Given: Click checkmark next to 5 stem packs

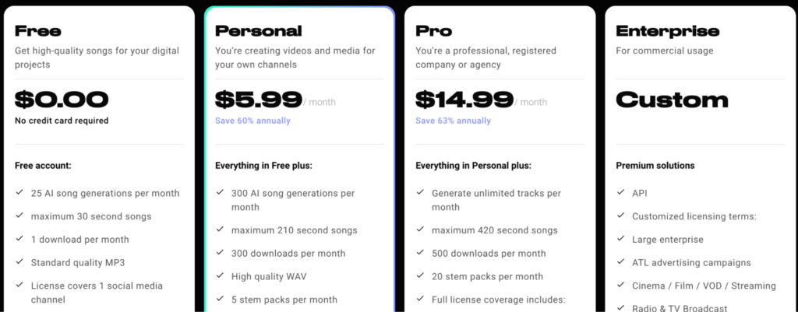Looking at the screenshot, I should tap(220, 299).
